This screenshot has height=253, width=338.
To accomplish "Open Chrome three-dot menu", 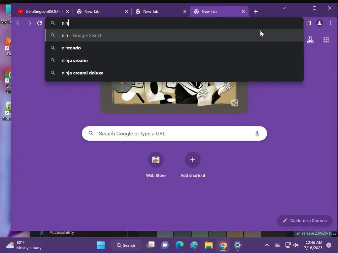I will (330, 23).
